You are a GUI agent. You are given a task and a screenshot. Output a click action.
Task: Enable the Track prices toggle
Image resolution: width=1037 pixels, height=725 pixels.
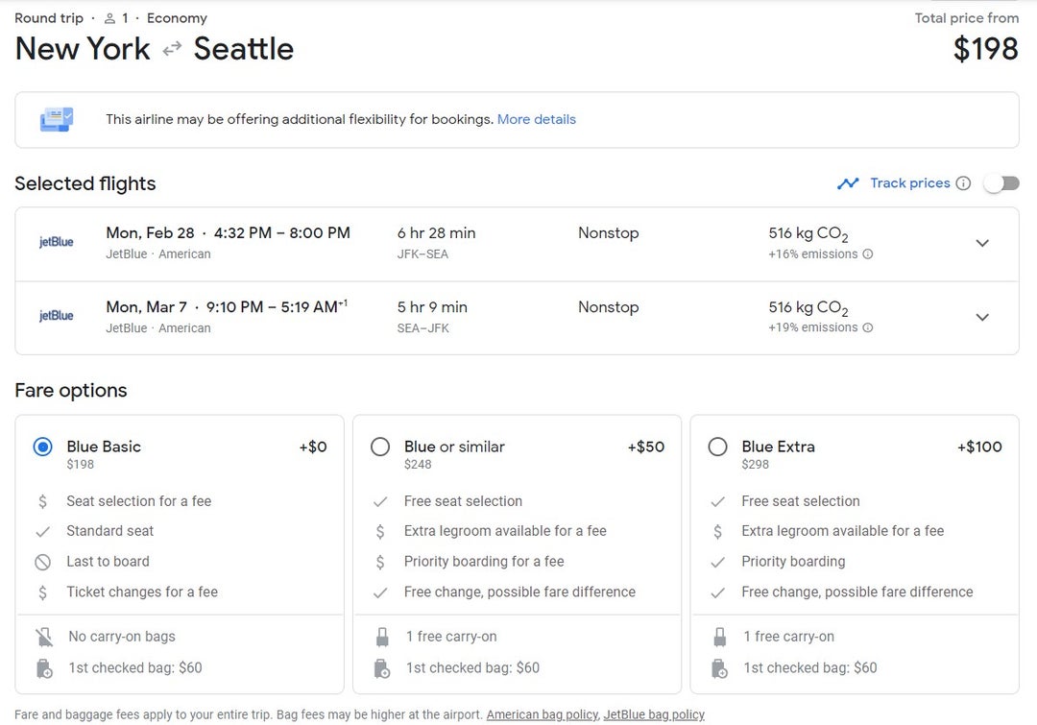[1000, 182]
